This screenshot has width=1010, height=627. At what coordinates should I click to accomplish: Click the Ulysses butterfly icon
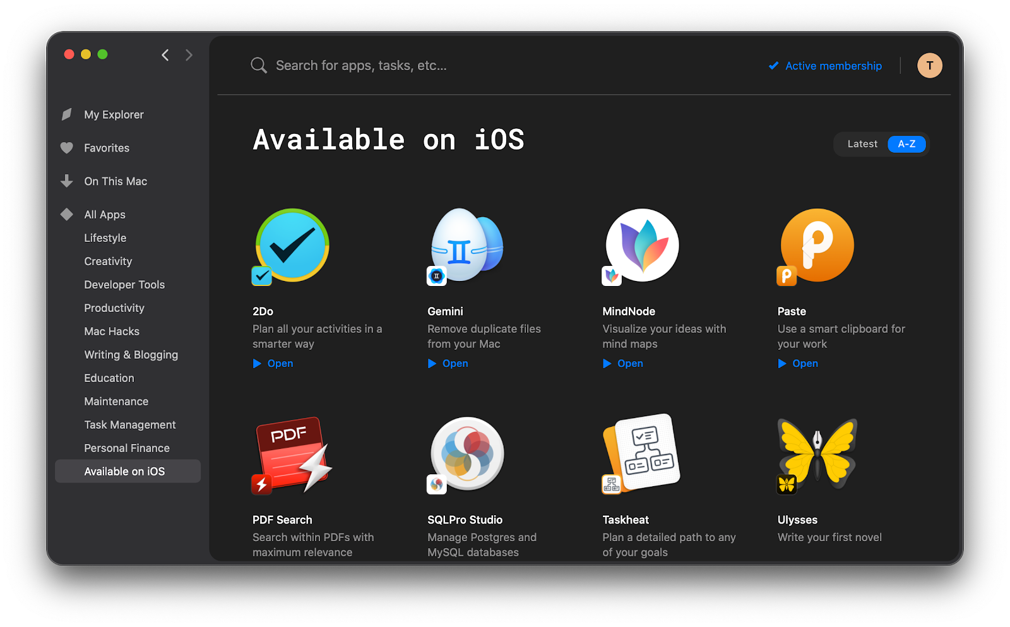(x=817, y=454)
